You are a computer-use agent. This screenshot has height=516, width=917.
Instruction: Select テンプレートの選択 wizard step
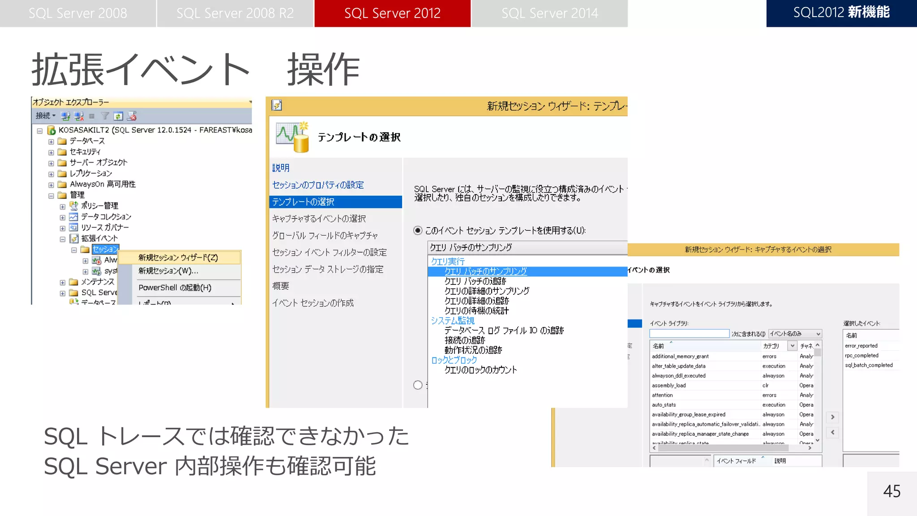(x=336, y=202)
